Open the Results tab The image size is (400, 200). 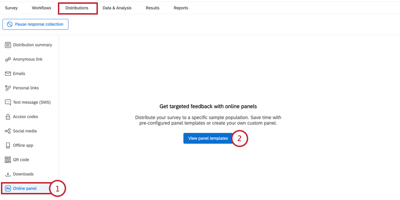[x=152, y=8]
